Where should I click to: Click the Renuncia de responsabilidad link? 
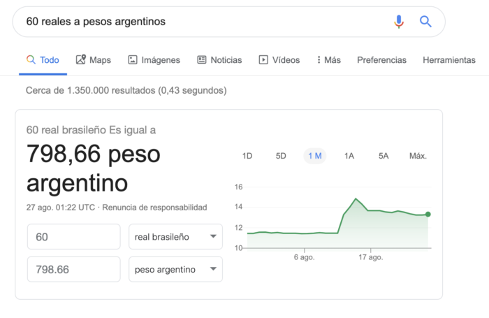[155, 208]
